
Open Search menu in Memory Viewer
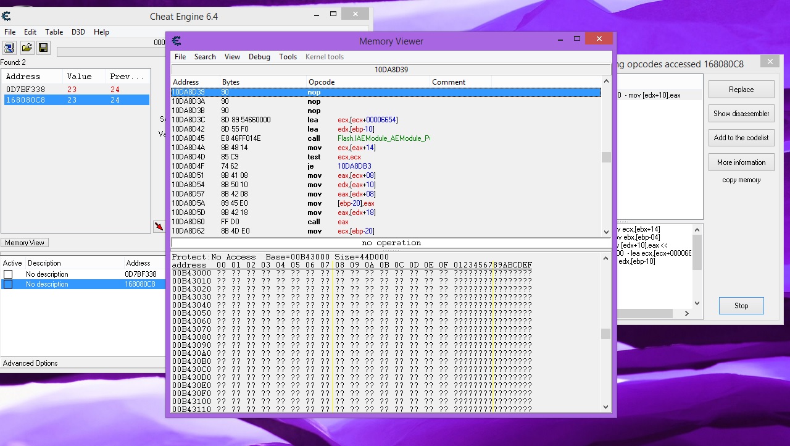click(x=205, y=57)
